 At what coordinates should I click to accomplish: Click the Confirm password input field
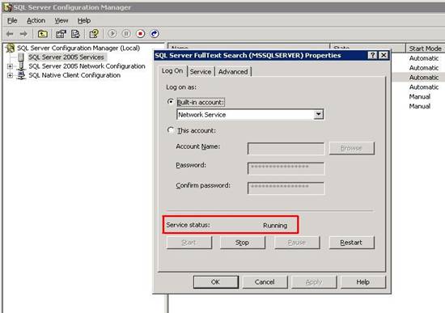coord(286,188)
